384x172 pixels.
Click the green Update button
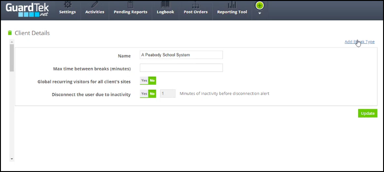[368, 113]
